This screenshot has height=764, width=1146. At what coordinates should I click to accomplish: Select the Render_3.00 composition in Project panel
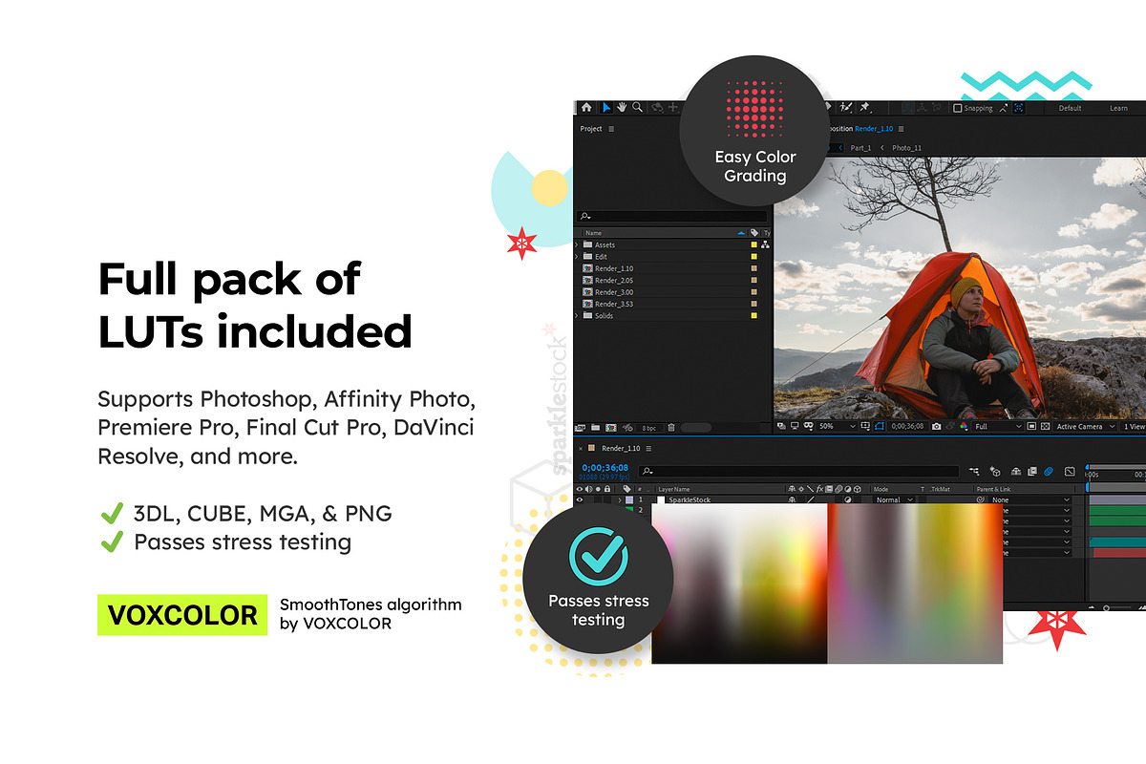pos(614,292)
